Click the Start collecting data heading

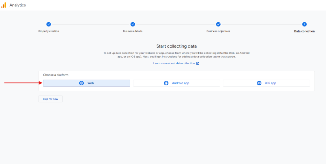click(176, 46)
